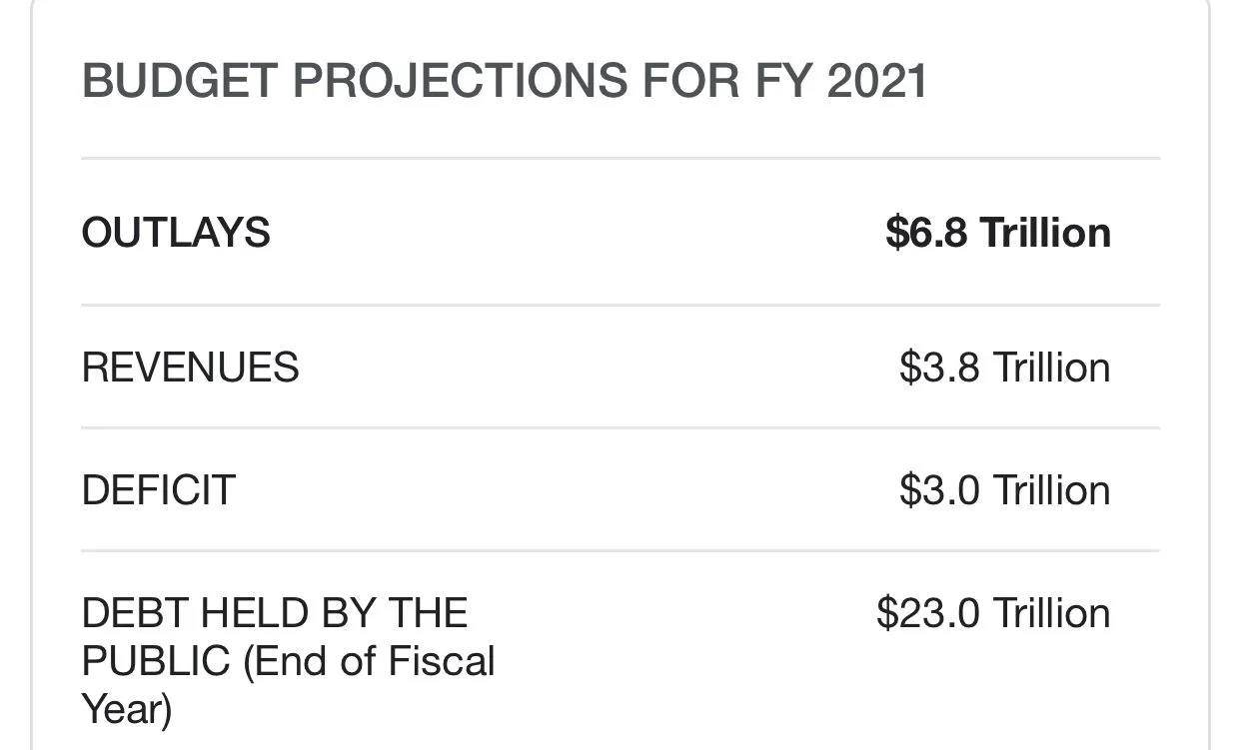Select the word PROJECTIONS in the heading
The width and height of the screenshot is (1241, 750).
[461, 81]
